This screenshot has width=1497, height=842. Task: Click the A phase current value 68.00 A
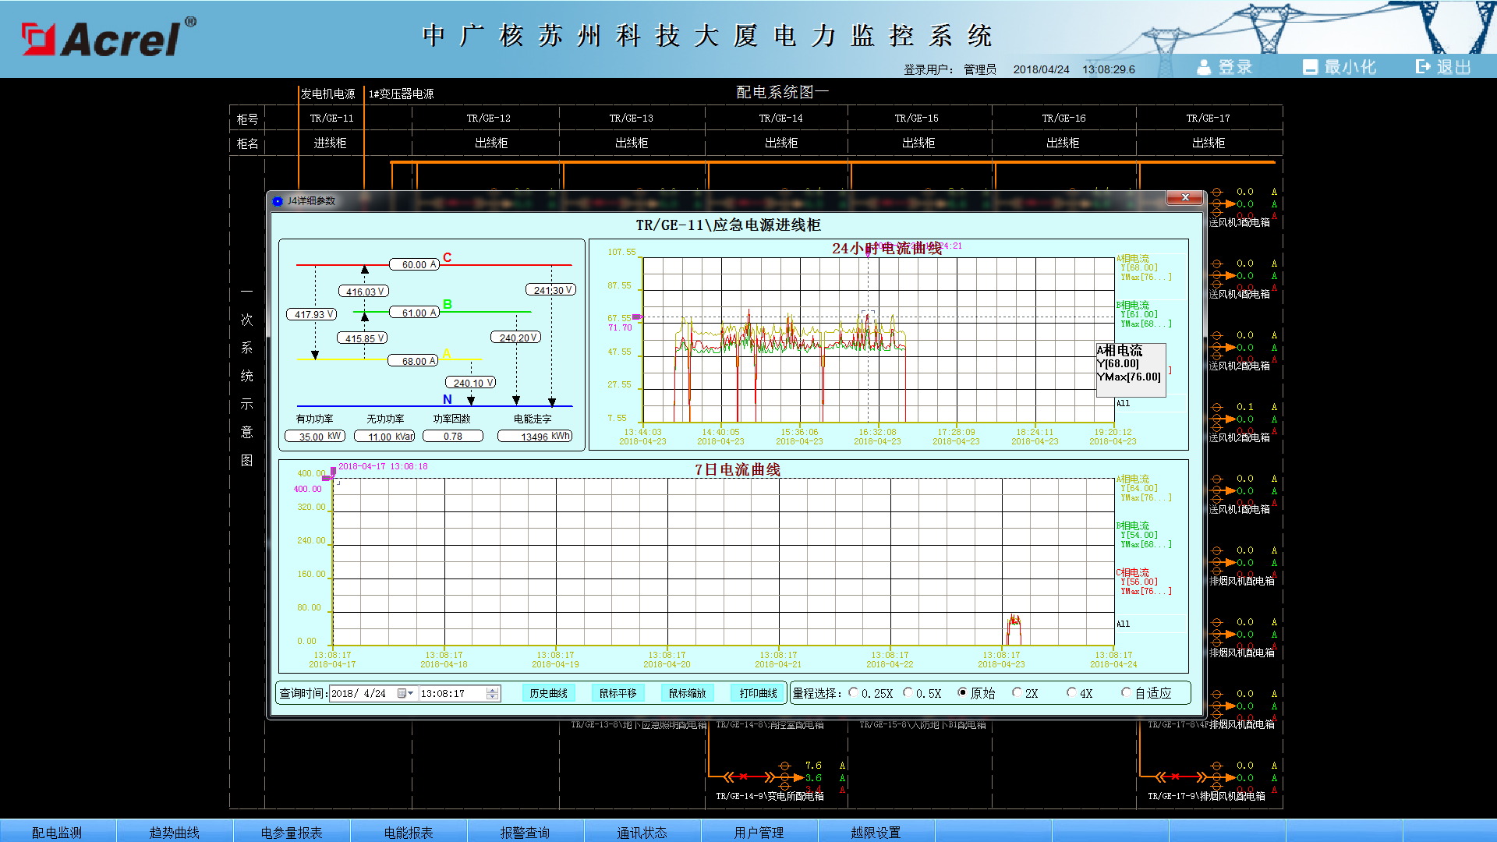[x=413, y=361]
